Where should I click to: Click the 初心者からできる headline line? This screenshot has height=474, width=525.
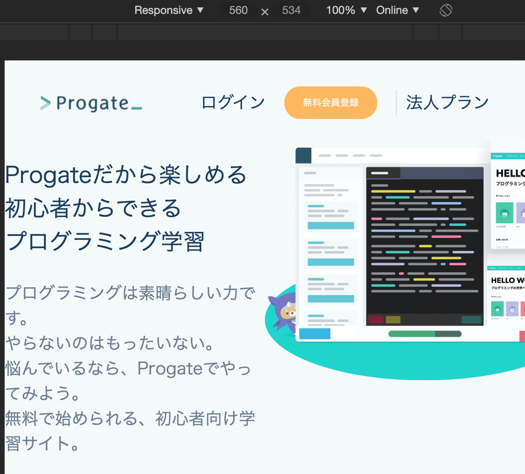point(93,208)
